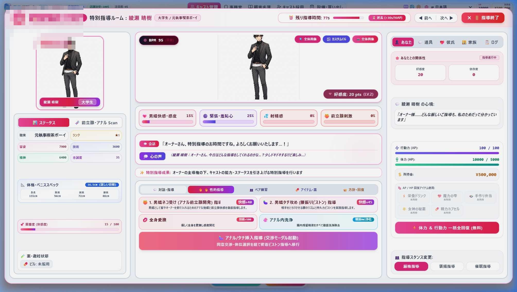Go to next cast with 次へ
This screenshot has height=292, width=517.
pos(446,18)
